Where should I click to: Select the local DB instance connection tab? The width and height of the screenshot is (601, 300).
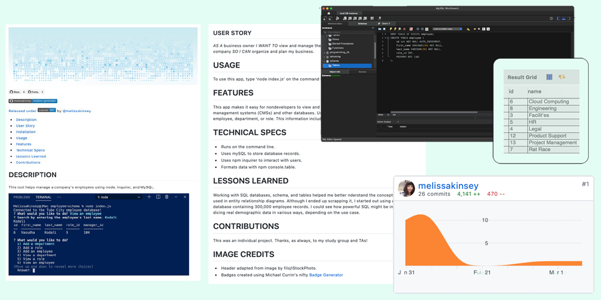348,13
